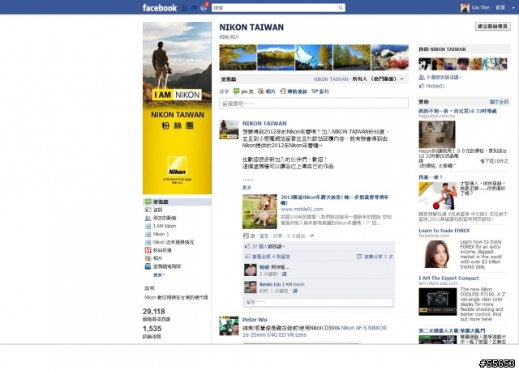Open the account dropdown arrow in header

tap(513, 7)
